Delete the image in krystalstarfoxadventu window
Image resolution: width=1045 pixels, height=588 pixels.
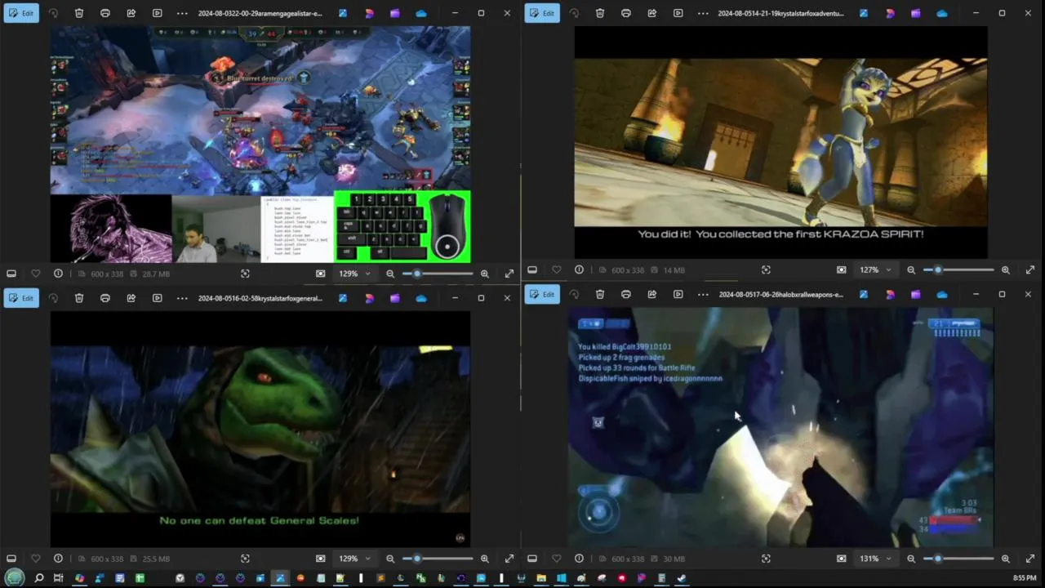[600, 13]
